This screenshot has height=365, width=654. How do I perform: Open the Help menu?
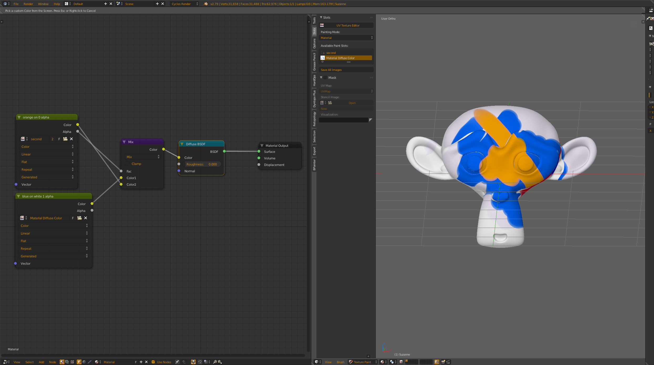pos(57,4)
